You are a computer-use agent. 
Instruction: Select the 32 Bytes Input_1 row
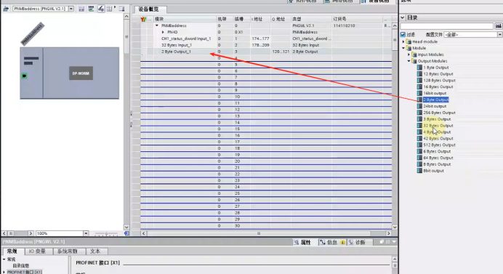tap(266, 45)
